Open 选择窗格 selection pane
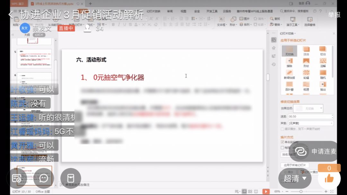This screenshot has width=347, height=195. tap(310, 22)
